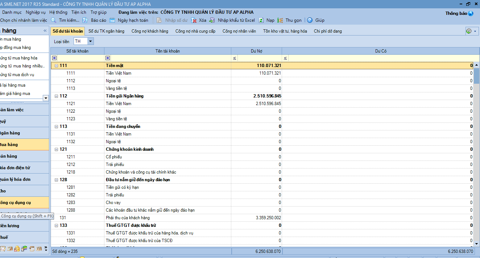Open the Quỹ module in the sidebar
Image resolution: width=480 pixels, height=258 pixels.
point(24,121)
